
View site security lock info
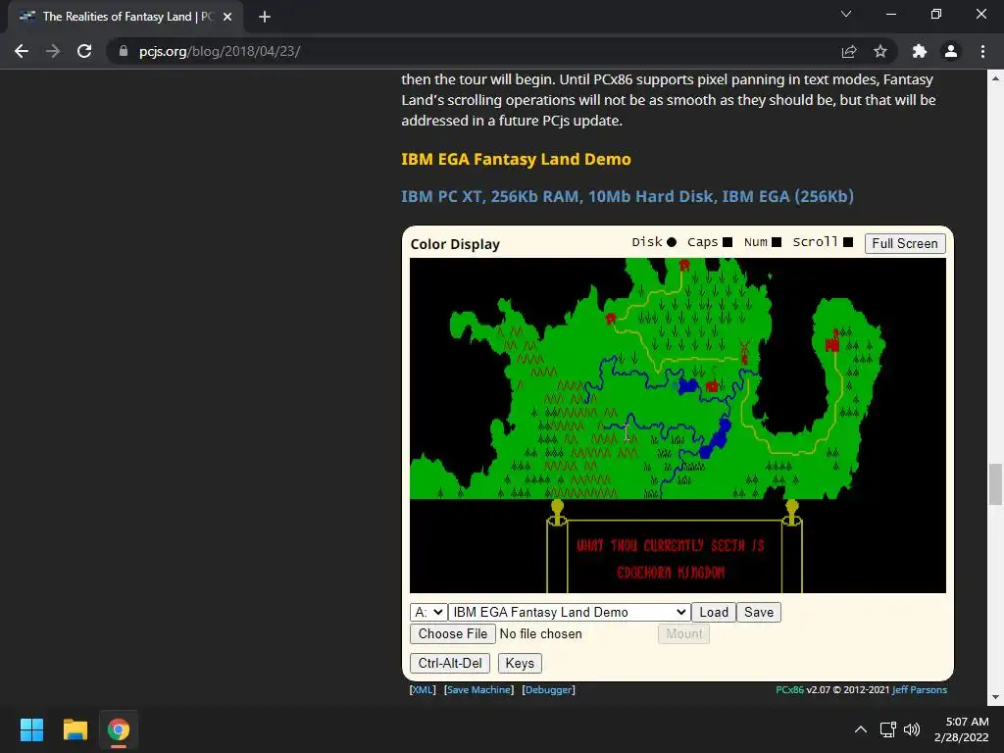(x=124, y=51)
